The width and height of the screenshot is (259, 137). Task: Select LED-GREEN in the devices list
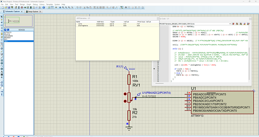point(9,36)
